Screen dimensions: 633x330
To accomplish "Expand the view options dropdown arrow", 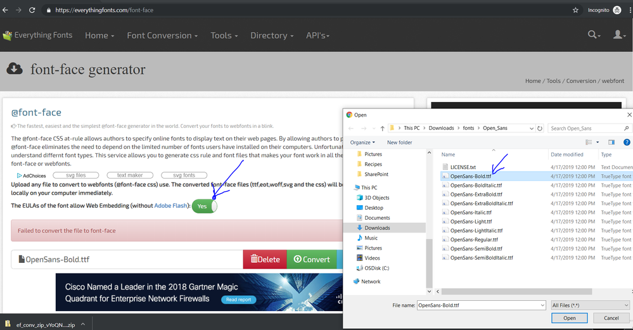I will pos(598,142).
